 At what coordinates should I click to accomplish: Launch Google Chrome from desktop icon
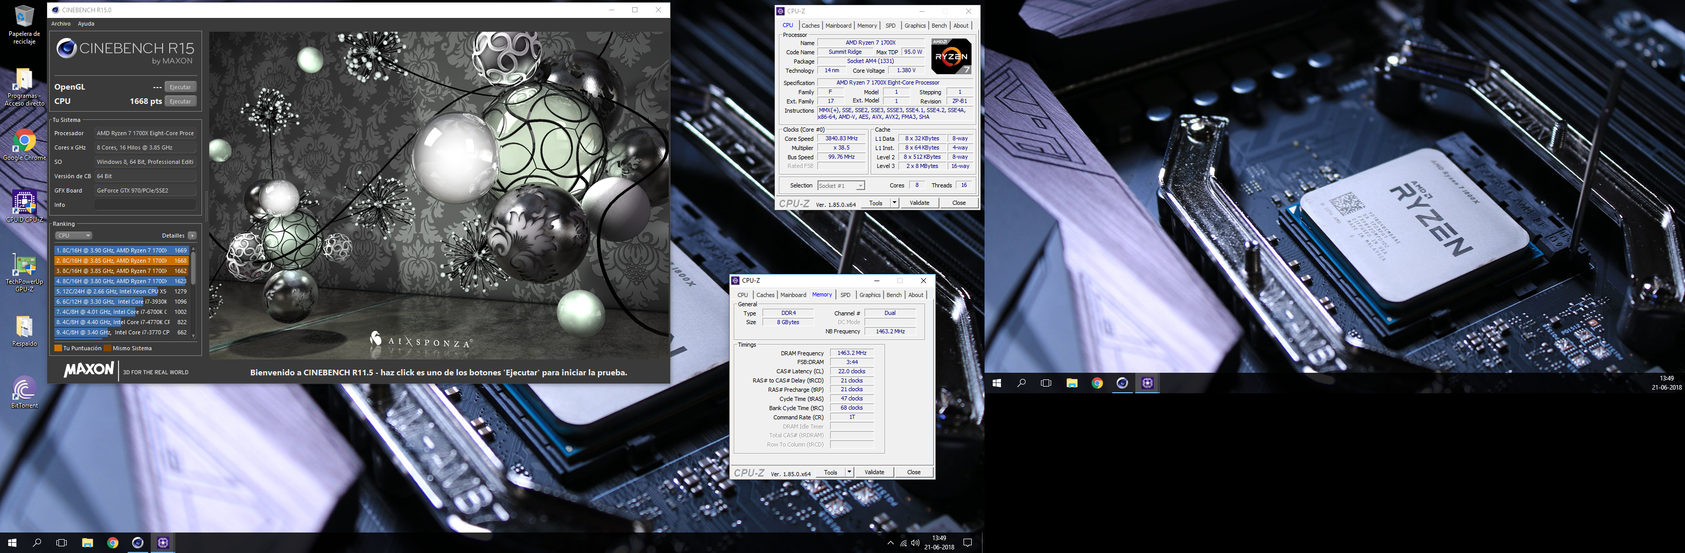pyautogui.click(x=24, y=145)
